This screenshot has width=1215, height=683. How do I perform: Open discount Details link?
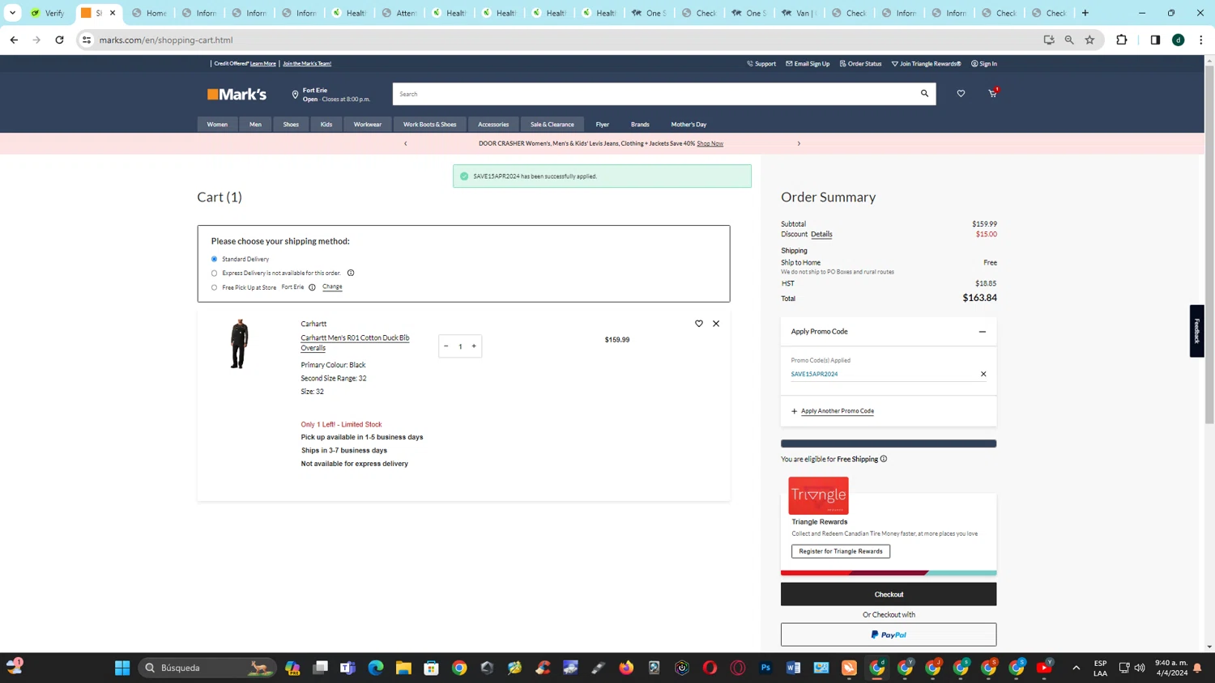point(821,235)
